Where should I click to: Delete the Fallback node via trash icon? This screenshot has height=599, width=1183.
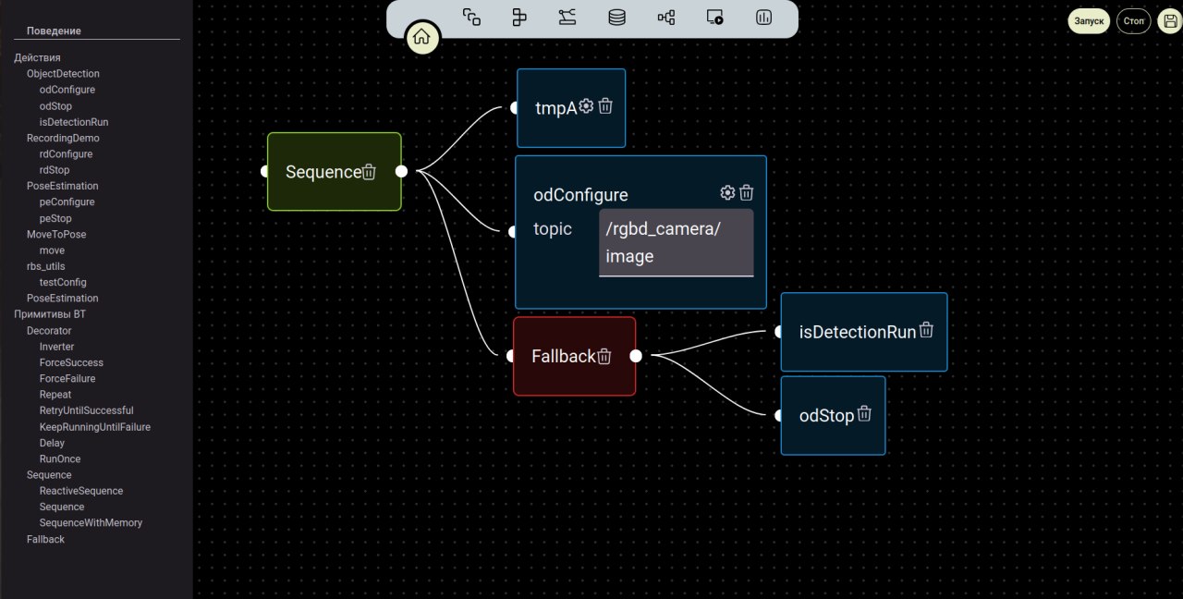604,356
